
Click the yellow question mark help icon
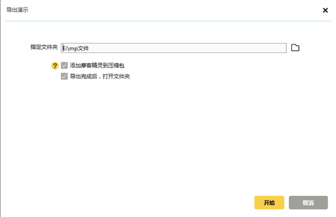(55, 65)
